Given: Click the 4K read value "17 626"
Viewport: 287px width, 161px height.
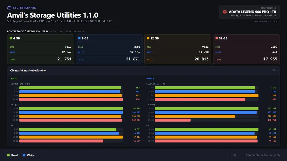Looking at the screenshot, I should click(x=137, y=137).
